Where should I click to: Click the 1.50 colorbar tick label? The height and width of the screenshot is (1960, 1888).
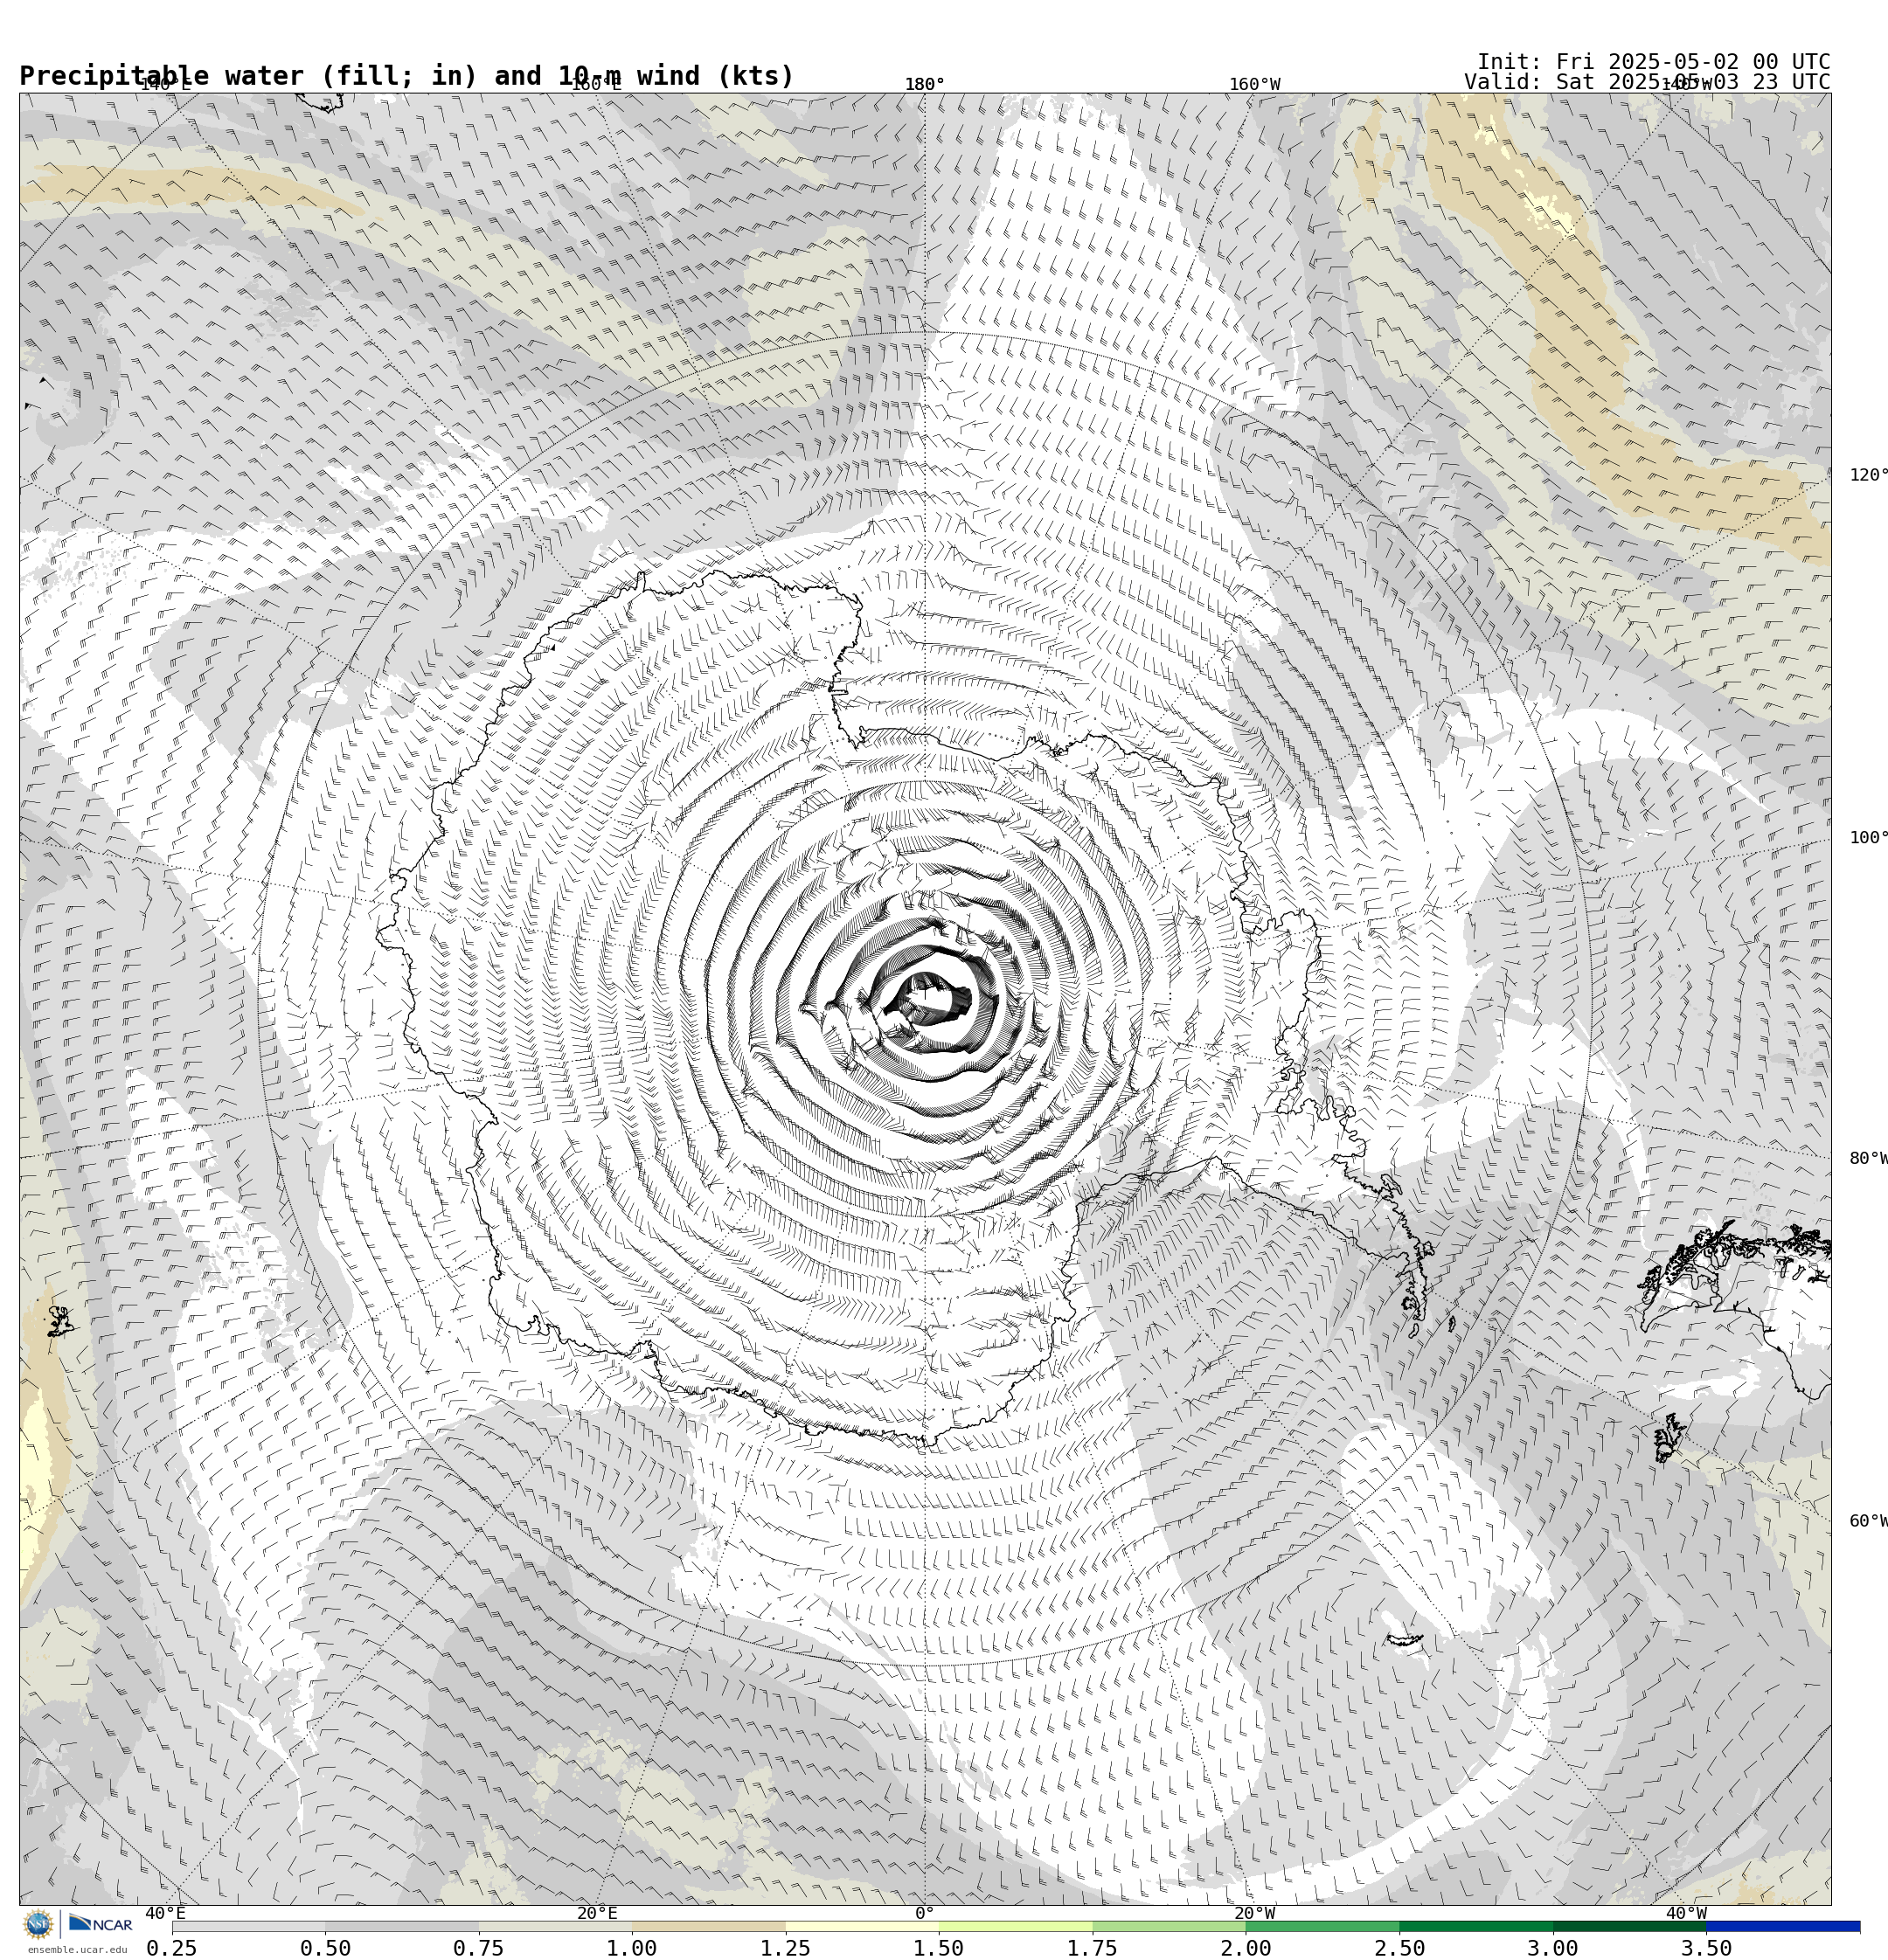[939, 1948]
